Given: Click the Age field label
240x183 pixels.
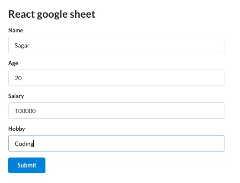Looking at the screenshot, I should pos(13,63).
